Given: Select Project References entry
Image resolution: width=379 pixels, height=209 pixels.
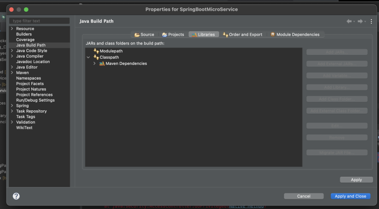Looking at the screenshot, I should [x=34, y=95].
